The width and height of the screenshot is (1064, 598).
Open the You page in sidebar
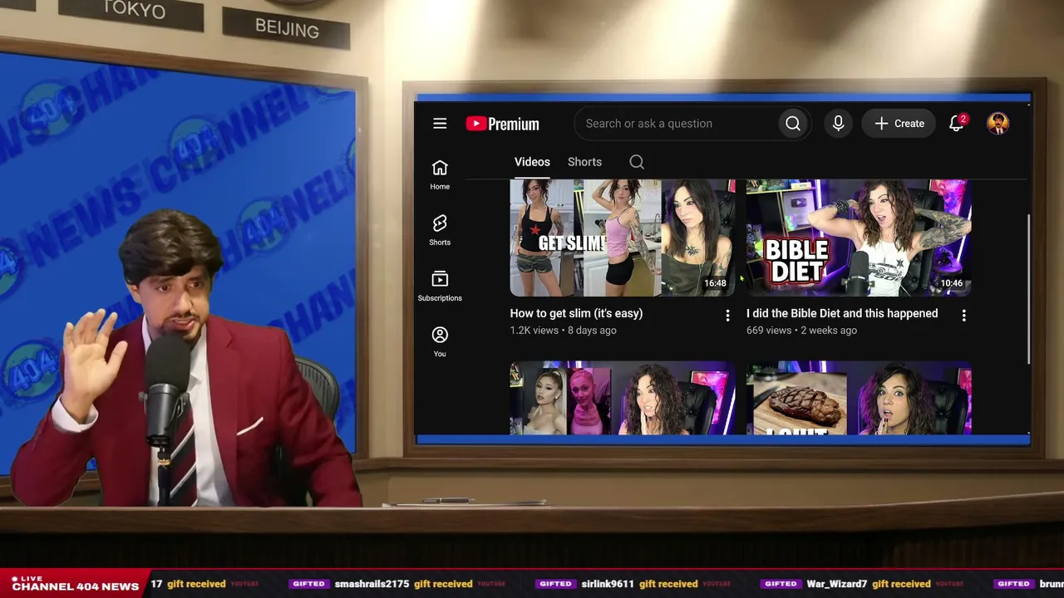(x=440, y=342)
